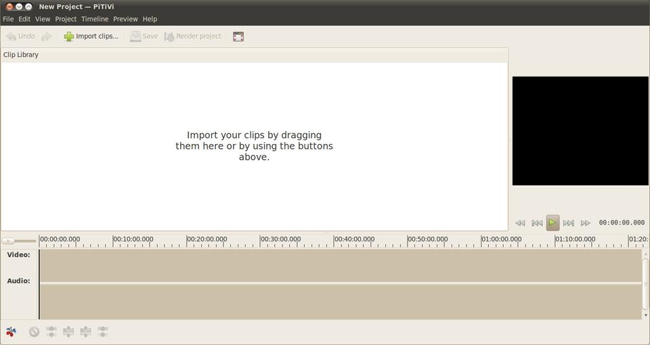Viewport: 650px width, 345px height.
Task: Open the File menu
Action: (8, 19)
